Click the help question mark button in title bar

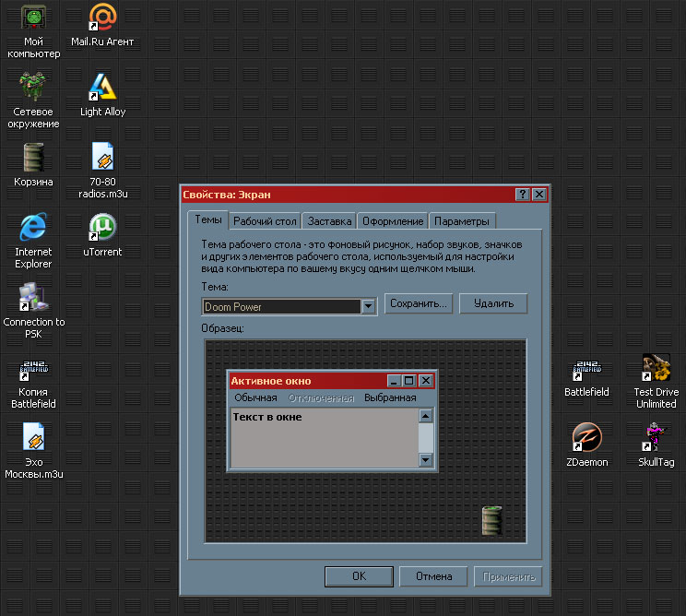tap(523, 195)
